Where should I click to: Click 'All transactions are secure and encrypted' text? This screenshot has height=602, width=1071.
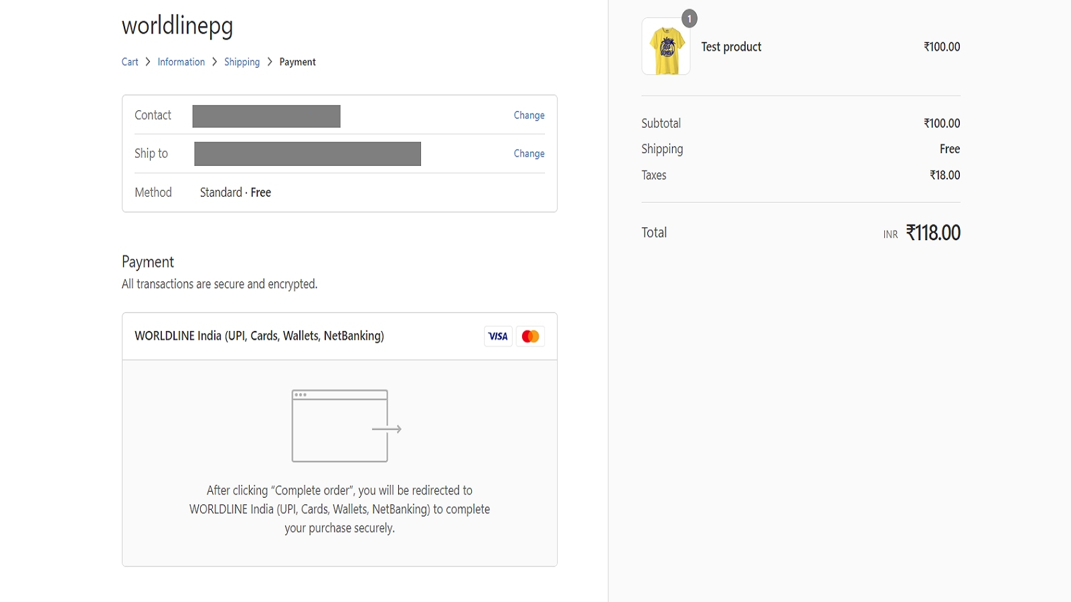pos(220,284)
